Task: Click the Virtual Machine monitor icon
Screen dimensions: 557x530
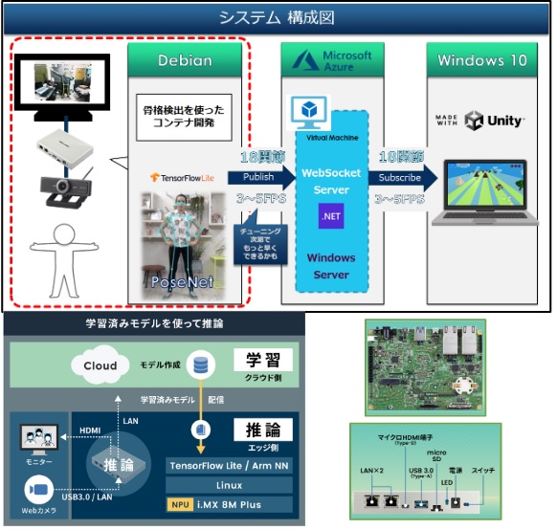Action: pos(309,113)
